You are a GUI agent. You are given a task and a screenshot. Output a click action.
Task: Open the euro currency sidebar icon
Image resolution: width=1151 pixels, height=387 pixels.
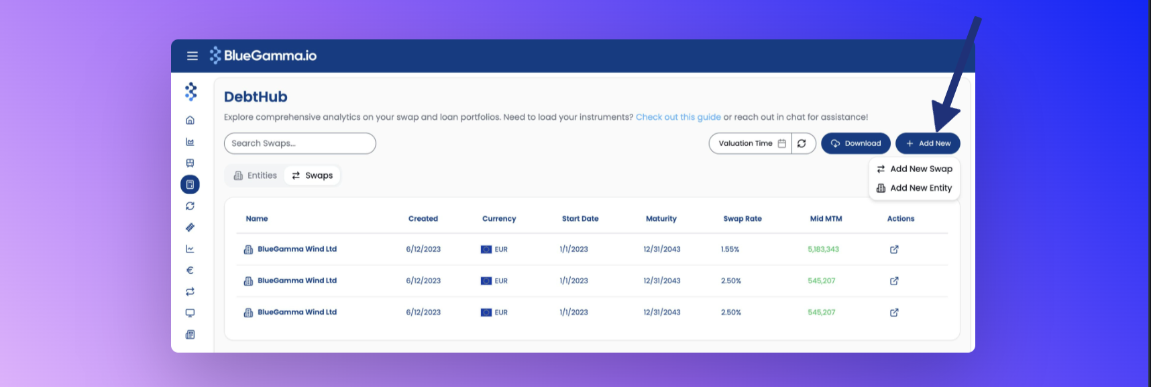tap(190, 270)
